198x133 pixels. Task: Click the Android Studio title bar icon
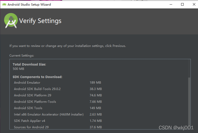pyautogui.click(x=4, y=4)
